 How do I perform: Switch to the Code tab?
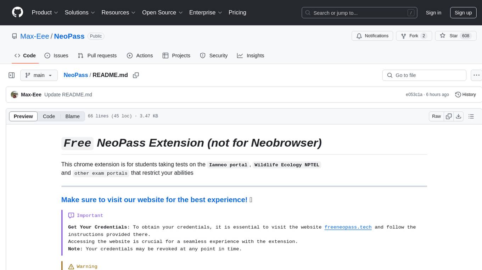point(25,55)
